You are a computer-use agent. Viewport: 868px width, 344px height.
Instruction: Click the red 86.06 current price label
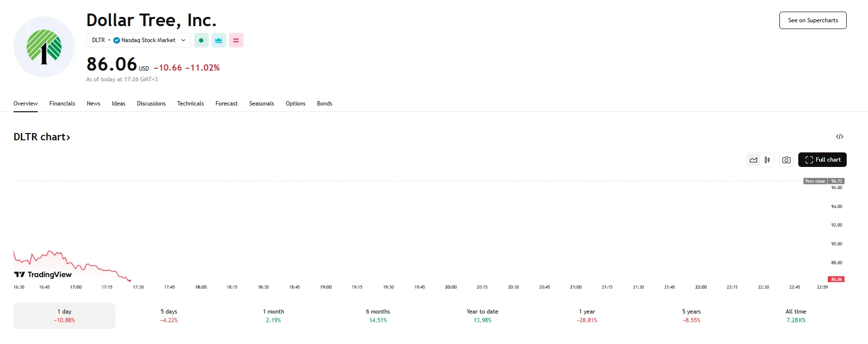836,279
